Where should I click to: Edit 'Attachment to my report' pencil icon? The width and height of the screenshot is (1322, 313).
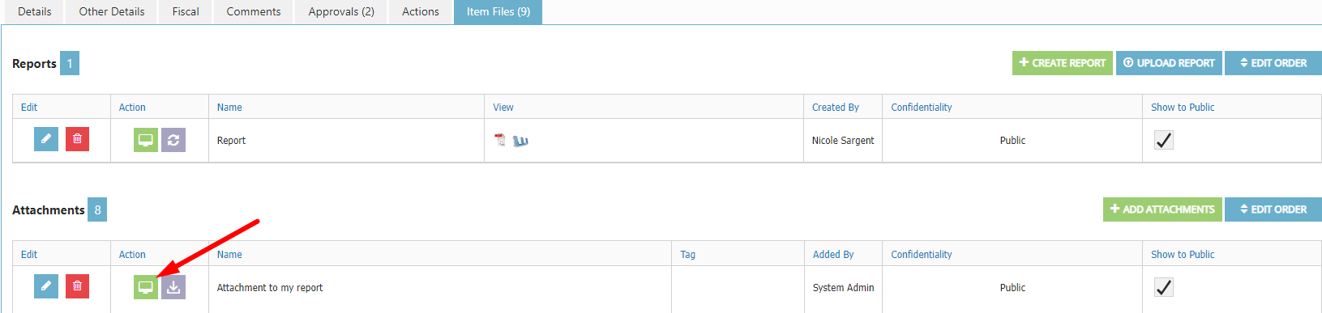[46, 286]
